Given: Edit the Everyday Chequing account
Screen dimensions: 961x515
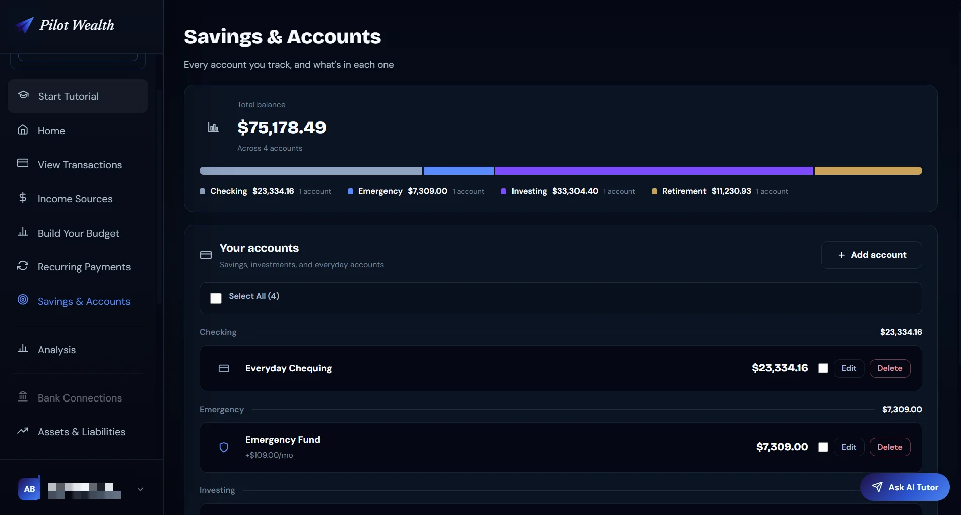Looking at the screenshot, I should click(x=849, y=368).
